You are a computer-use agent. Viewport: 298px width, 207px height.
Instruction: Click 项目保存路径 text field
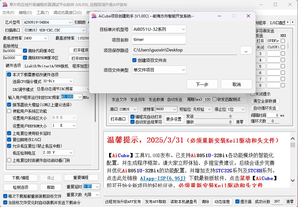click(184, 50)
